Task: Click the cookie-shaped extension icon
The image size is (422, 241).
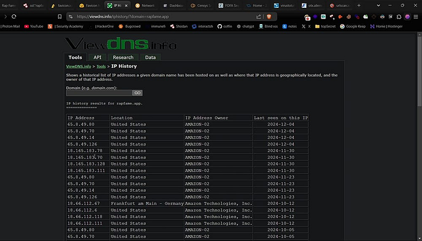Action: click(349, 17)
